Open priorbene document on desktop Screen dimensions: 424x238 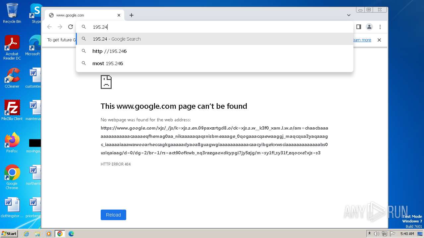[33, 208]
